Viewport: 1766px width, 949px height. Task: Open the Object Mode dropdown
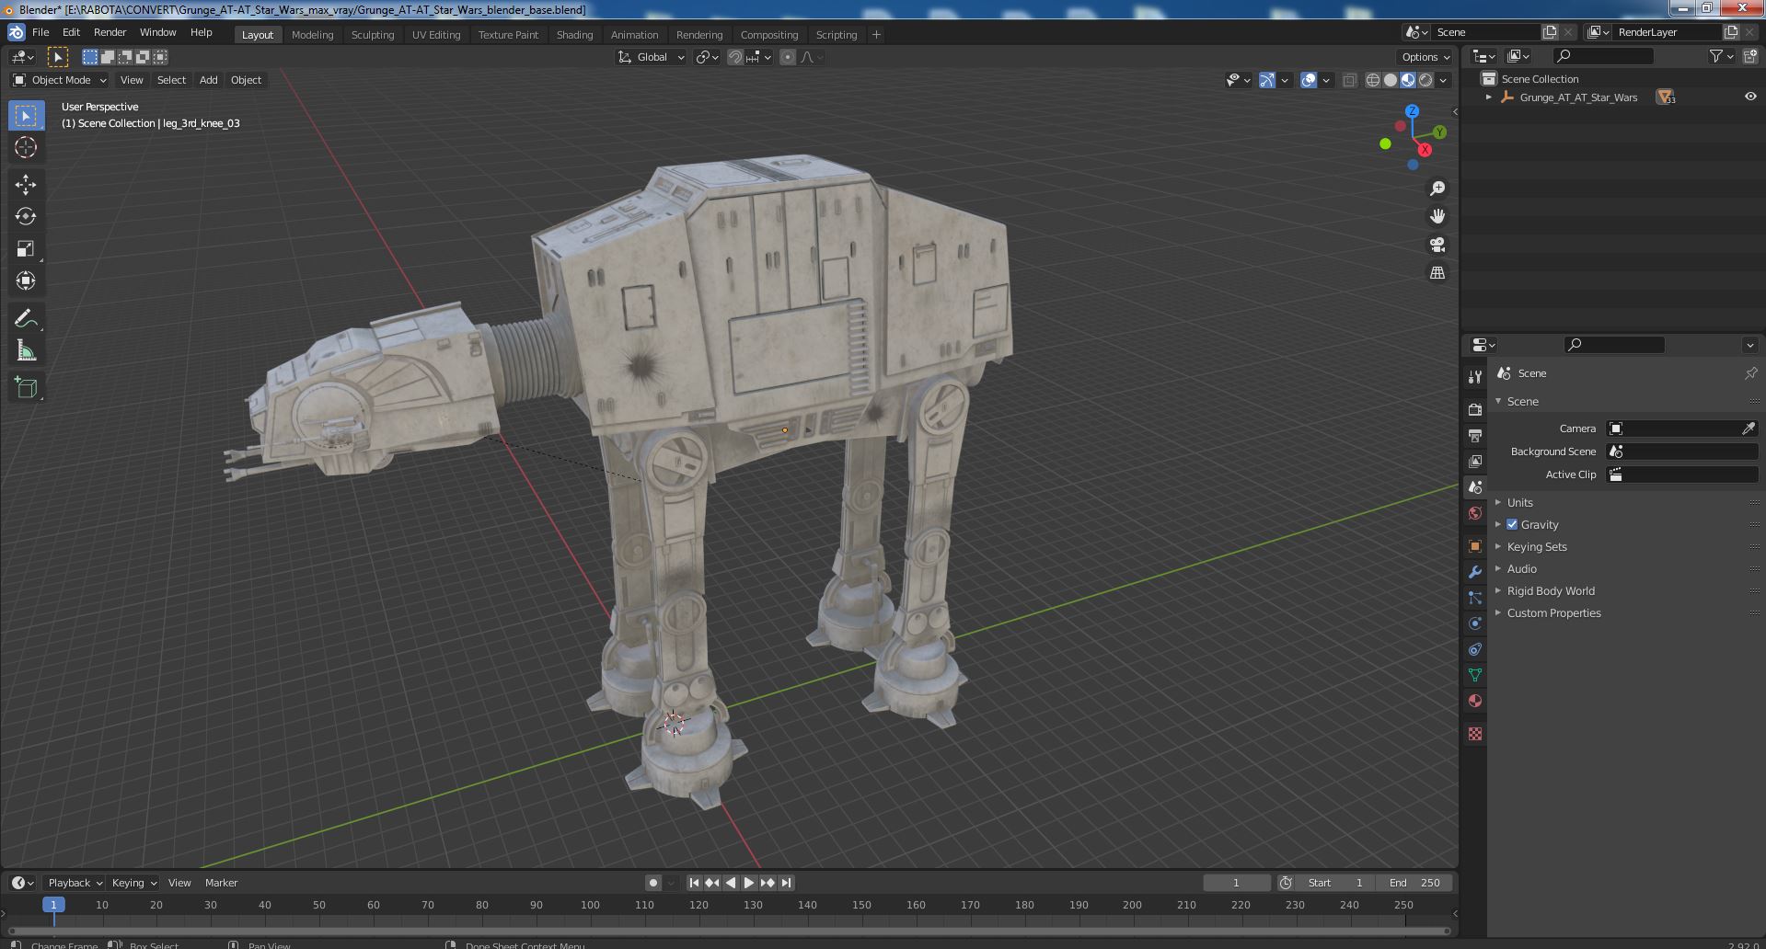pyautogui.click(x=60, y=80)
